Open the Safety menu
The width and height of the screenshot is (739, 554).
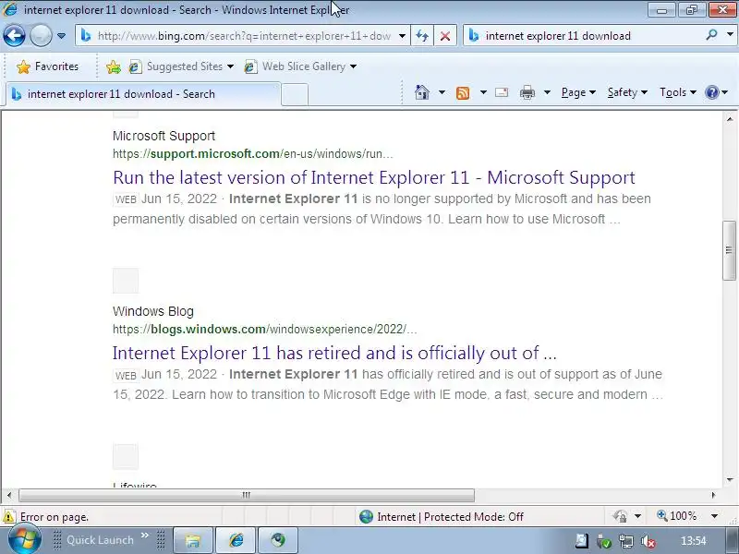tap(627, 92)
